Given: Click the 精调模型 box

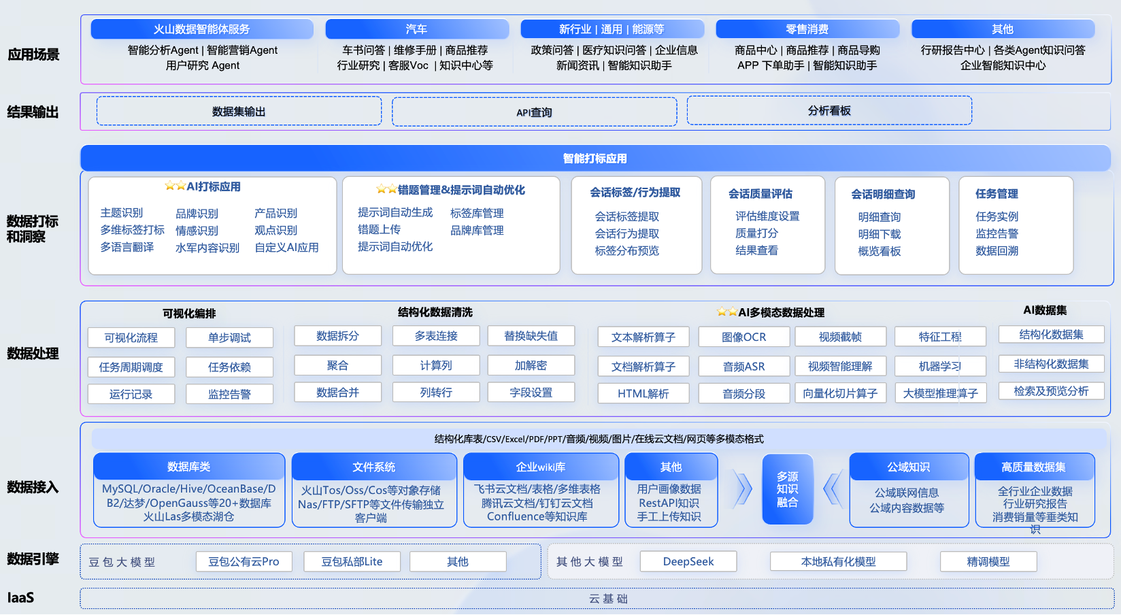Looking at the screenshot, I should click(x=988, y=561).
